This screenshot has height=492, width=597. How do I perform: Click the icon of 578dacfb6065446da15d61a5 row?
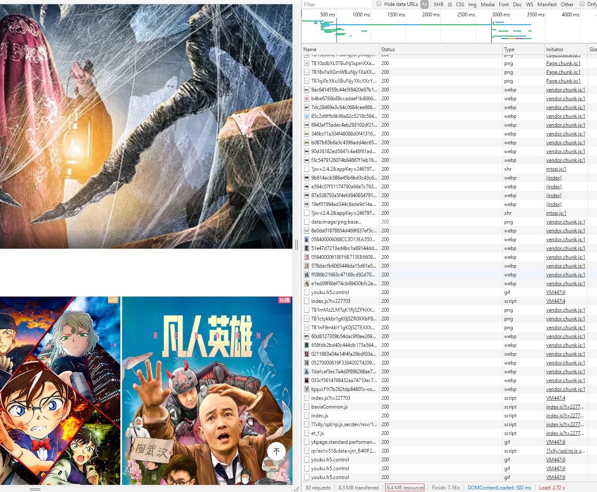(307, 266)
